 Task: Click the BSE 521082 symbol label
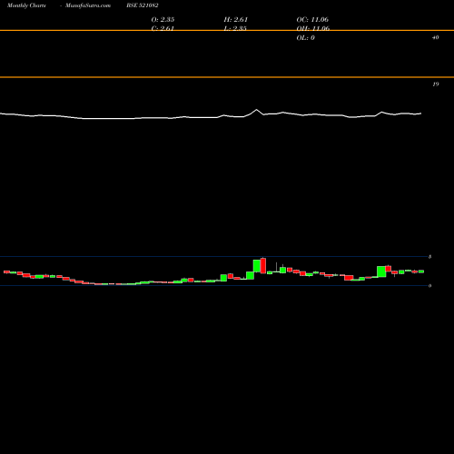[x=143, y=5]
